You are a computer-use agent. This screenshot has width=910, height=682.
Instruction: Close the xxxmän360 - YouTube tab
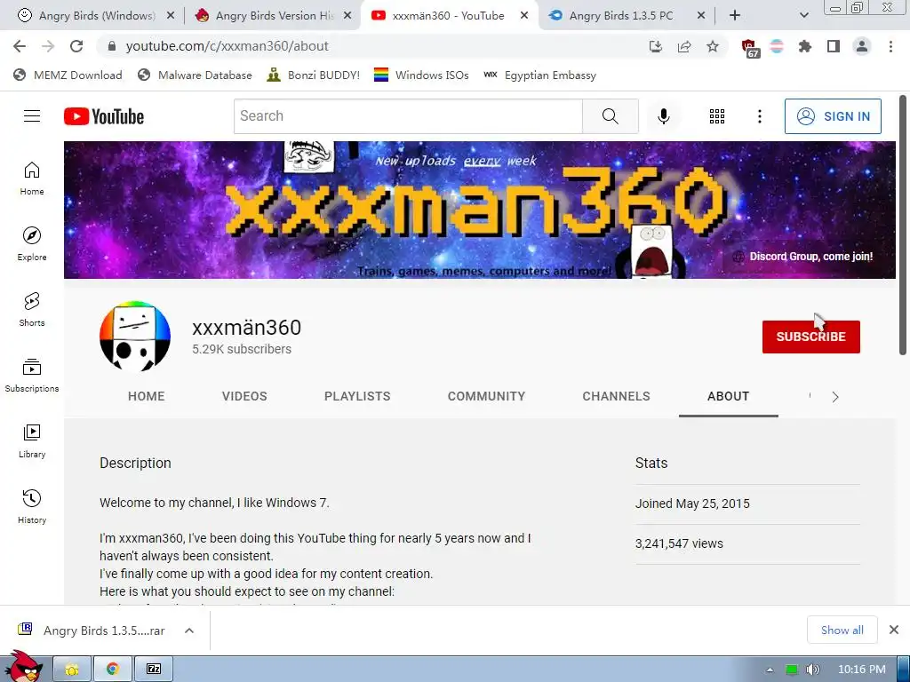(x=524, y=16)
